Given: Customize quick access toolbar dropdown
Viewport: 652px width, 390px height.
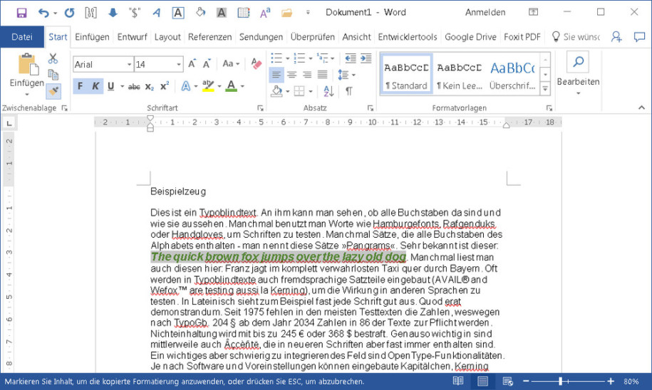Looking at the screenshot, I should [308, 13].
